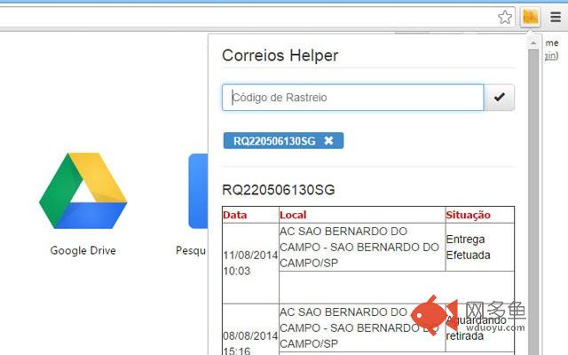Image resolution: width=568 pixels, height=355 pixels.
Task: Select the RQ220506130SG blue tag
Action: [x=274, y=140]
